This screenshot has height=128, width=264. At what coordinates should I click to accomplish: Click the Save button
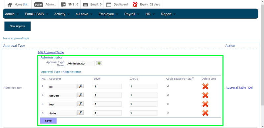[48, 121]
